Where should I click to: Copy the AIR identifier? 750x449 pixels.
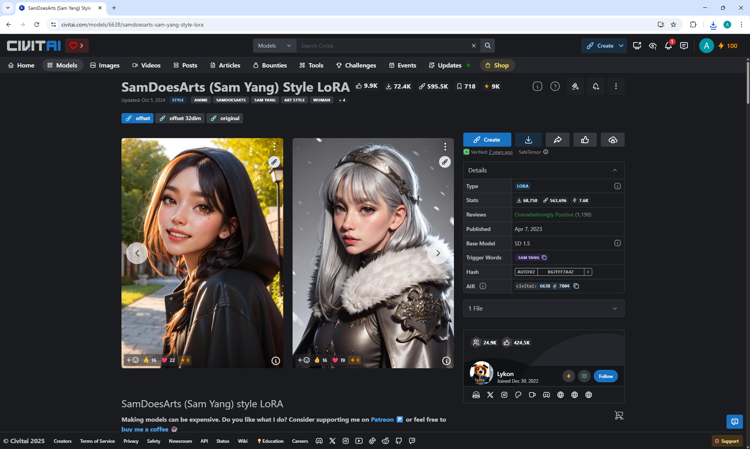pyautogui.click(x=576, y=286)
